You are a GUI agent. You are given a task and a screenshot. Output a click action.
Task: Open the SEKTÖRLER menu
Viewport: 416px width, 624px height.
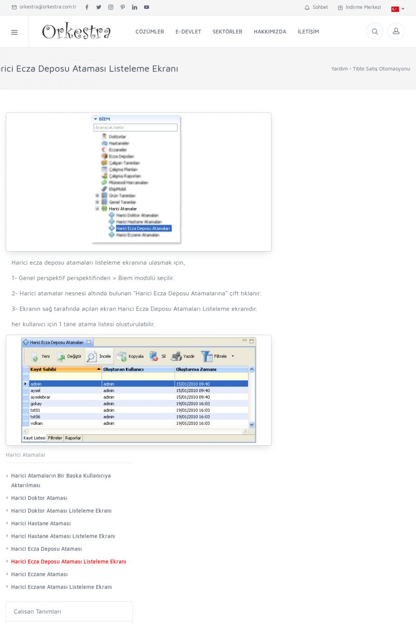[227, 32]
